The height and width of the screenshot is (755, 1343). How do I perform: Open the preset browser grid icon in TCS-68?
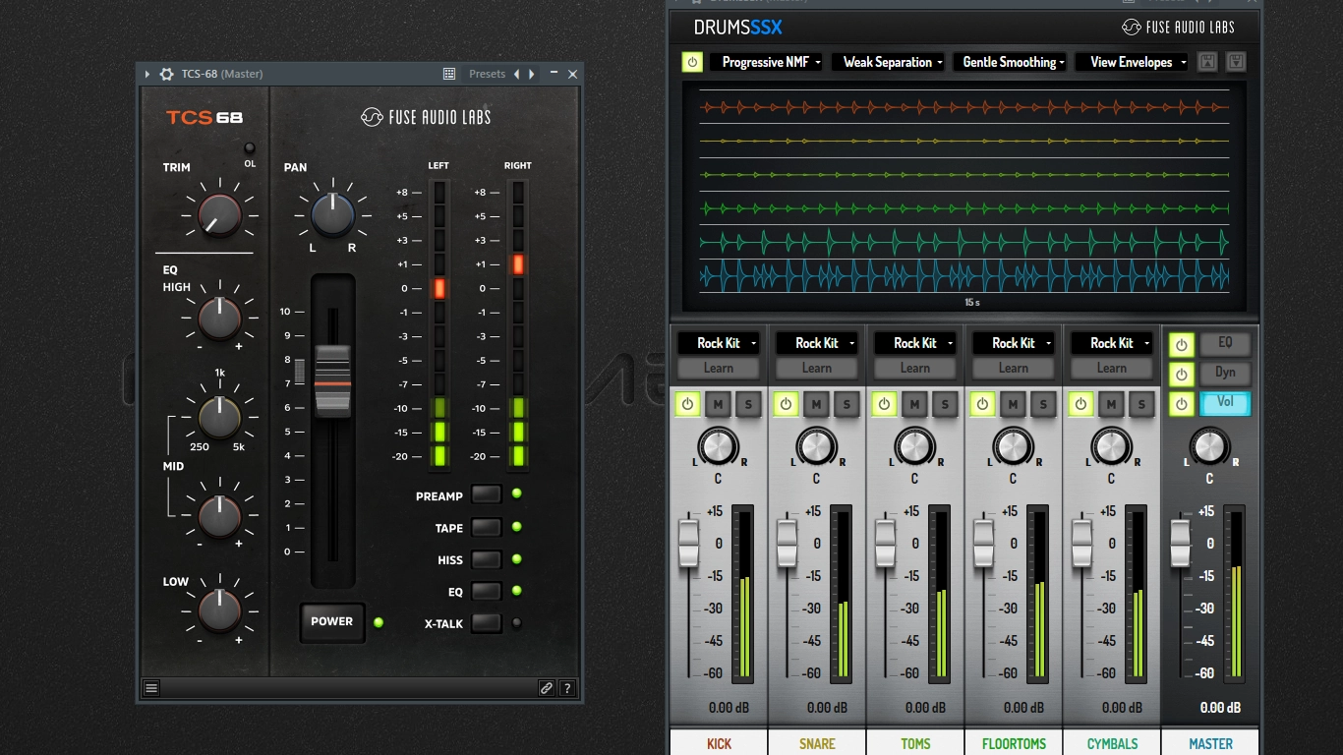449,74
